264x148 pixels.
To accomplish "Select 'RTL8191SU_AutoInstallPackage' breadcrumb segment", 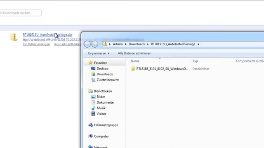I will [173, 44].
